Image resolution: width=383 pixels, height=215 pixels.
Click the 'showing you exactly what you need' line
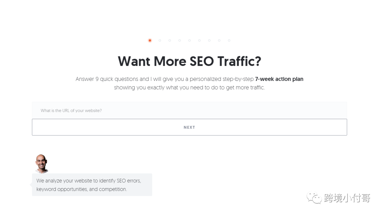(189, 87)
